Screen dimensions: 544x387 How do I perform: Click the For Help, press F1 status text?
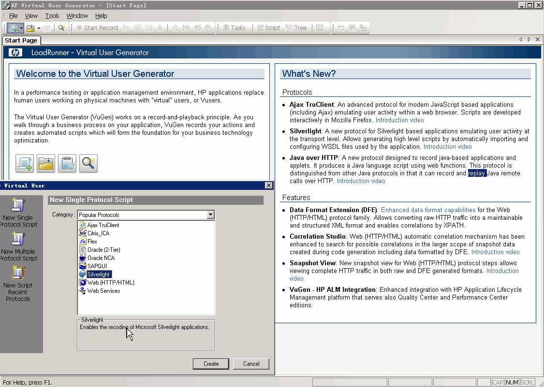pyautogui.click(x=28, y=383)
